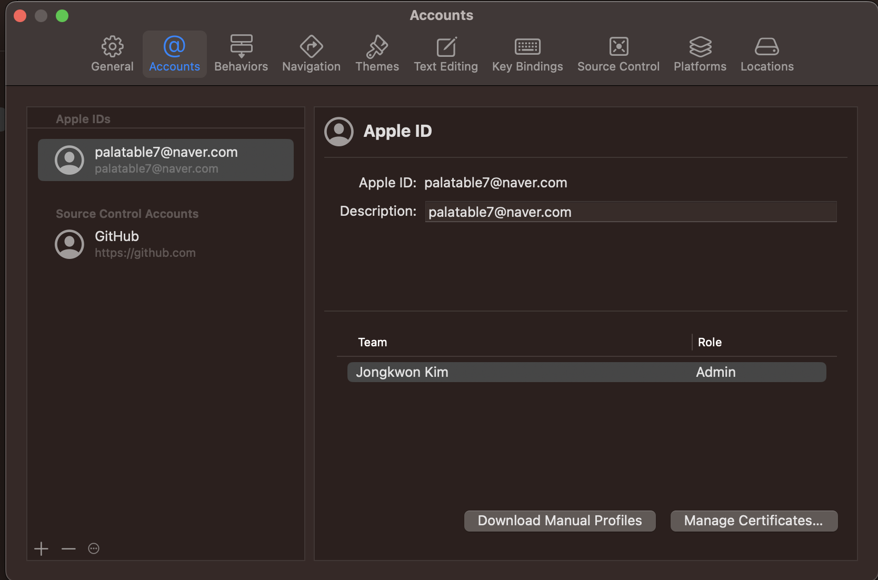This screenshot has height=580, width=878.
Task: Open the Locations drive icon
Action: [x=766, y=46]
